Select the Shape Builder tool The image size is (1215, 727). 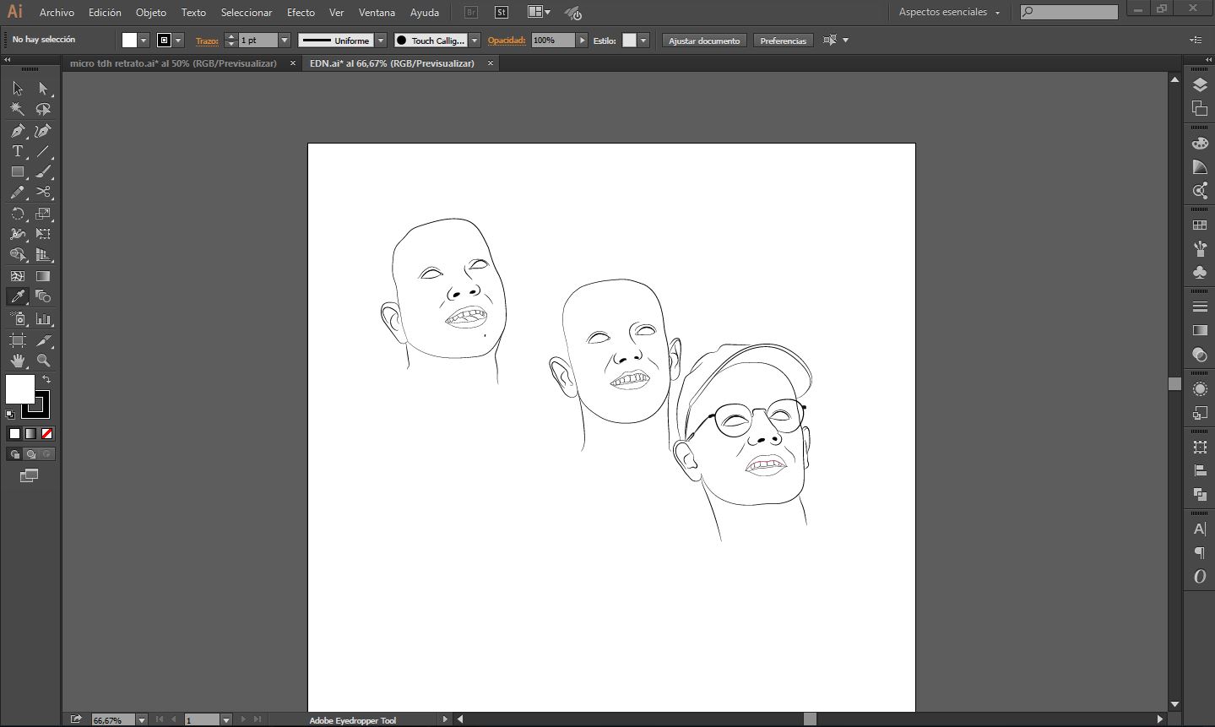pos(18,254)
